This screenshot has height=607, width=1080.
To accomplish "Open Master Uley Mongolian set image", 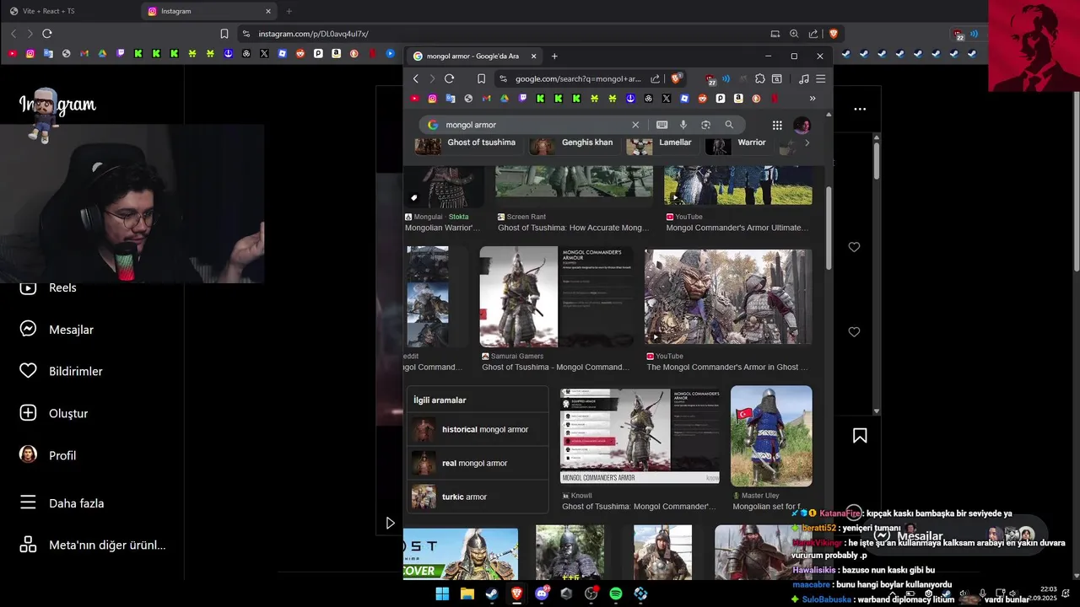I will (x=771, y=436).
